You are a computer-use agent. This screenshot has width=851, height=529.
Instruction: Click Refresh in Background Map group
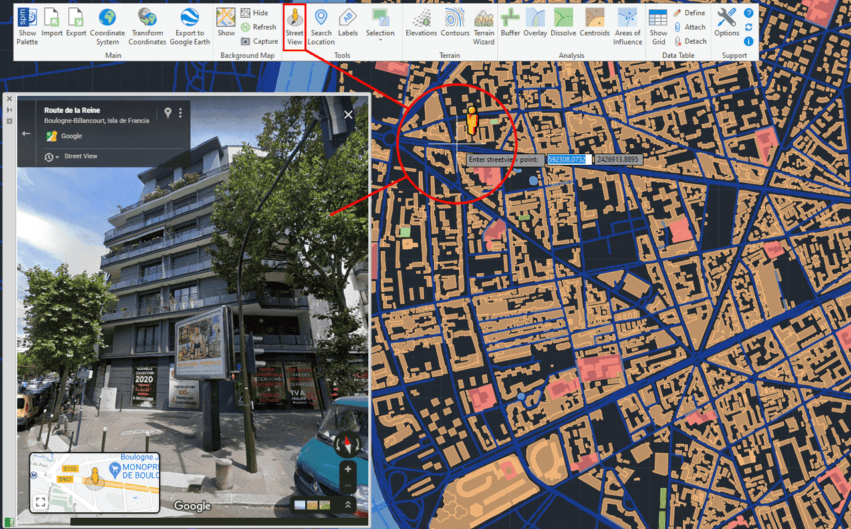(x=259, y=27)
